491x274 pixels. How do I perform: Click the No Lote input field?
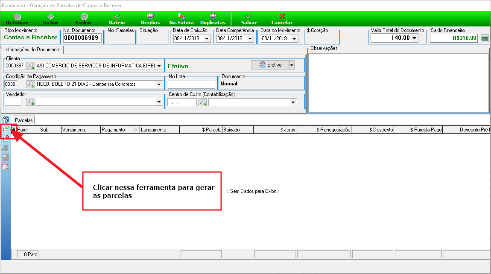tap(191, 85)
